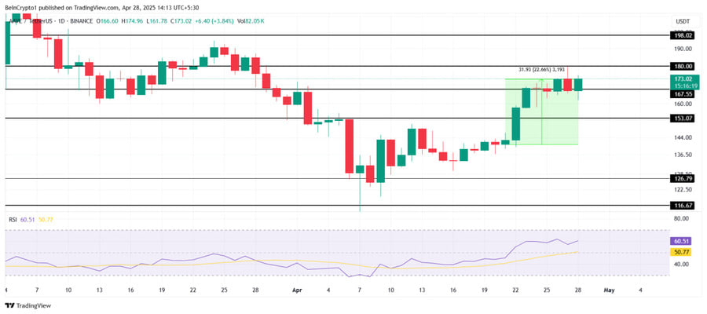This screenshot has height=314, width=707.
Task: Click the 126.79 price level tag
Action: 684,178
